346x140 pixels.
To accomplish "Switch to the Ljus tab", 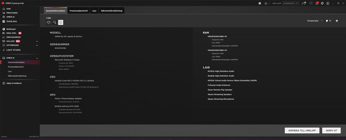I will coord(94,10).
